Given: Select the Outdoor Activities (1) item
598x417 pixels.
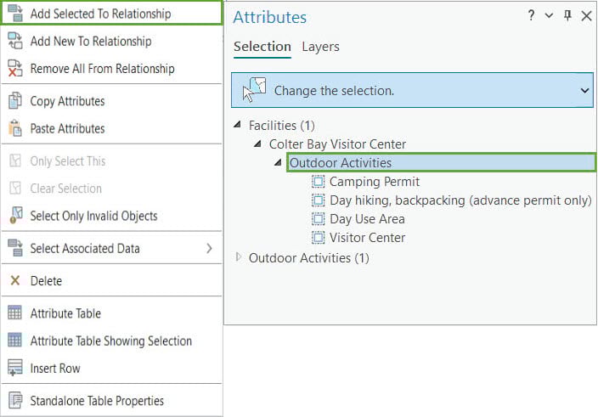Looking at the screenshot, I should click(309, 257).
